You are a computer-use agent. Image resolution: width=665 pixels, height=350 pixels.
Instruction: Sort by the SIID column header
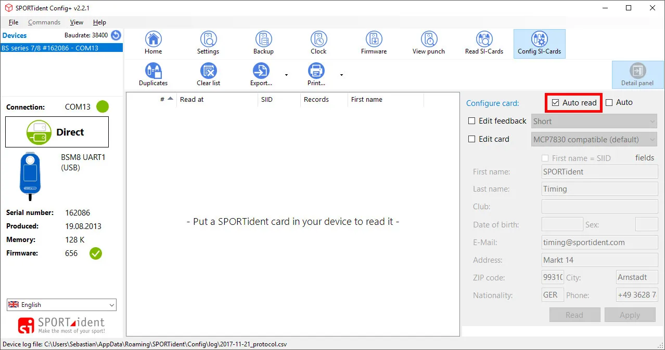click(279, 99)
